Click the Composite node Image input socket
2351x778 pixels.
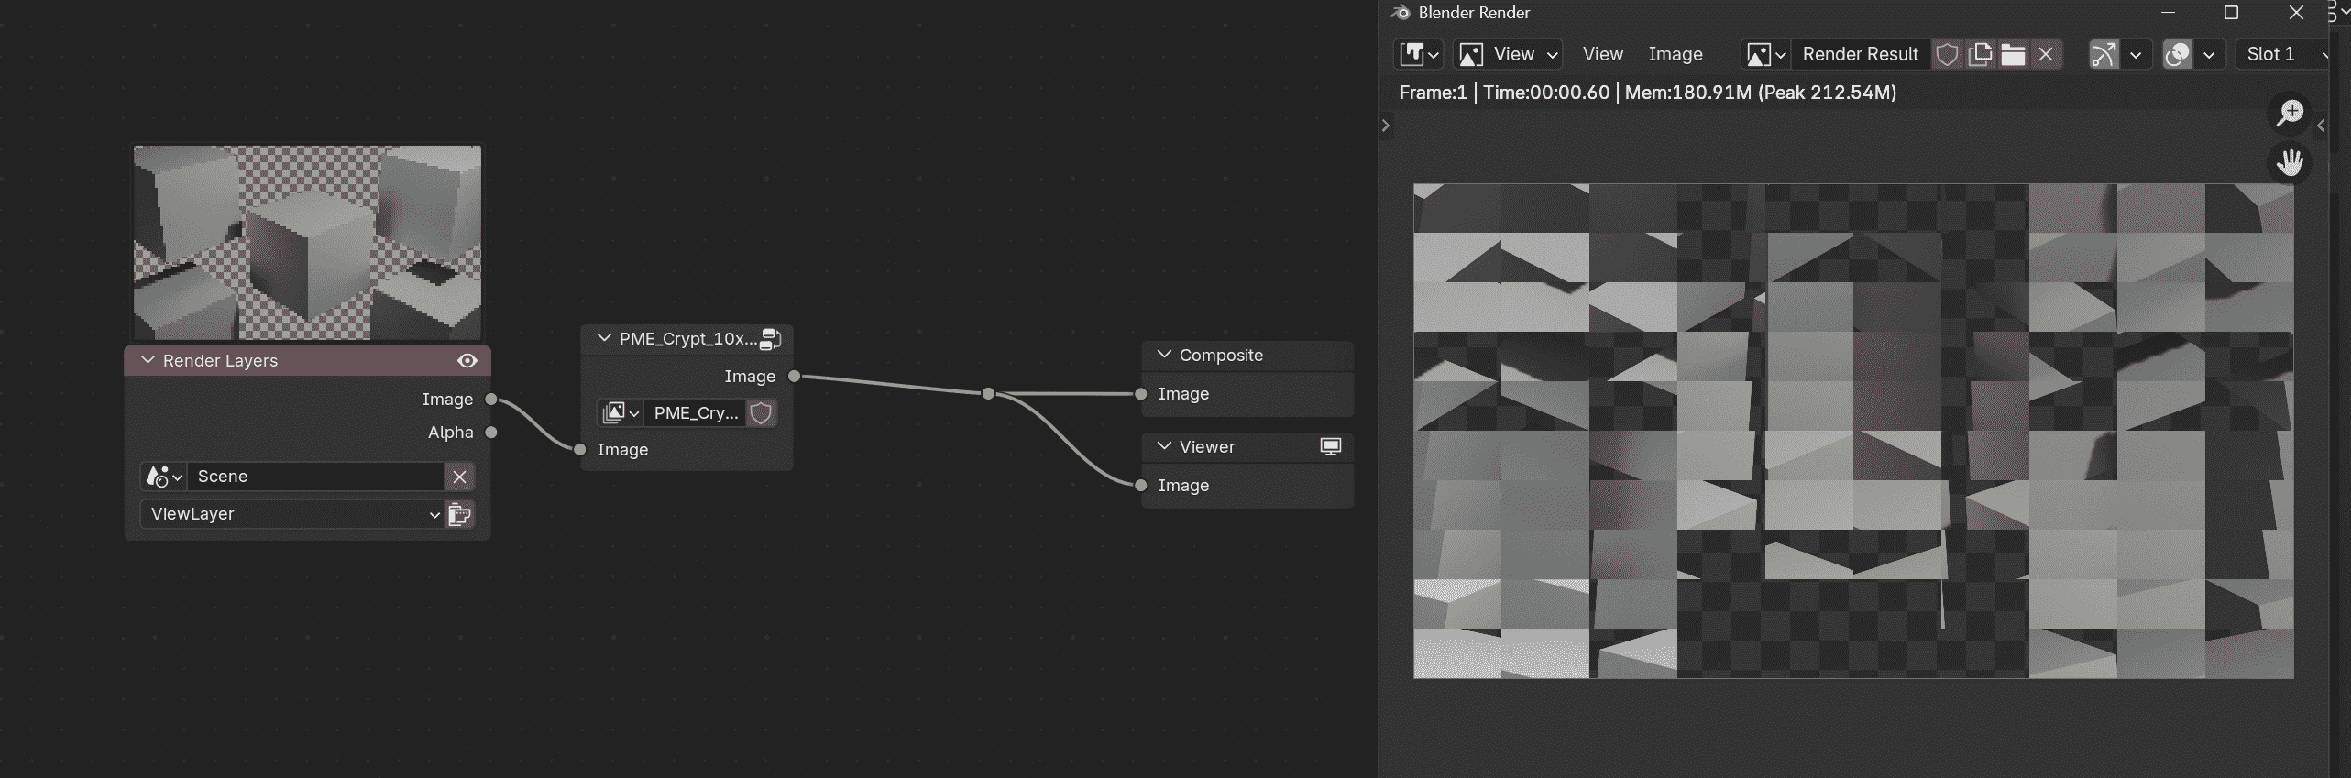tap(1141, 393)
